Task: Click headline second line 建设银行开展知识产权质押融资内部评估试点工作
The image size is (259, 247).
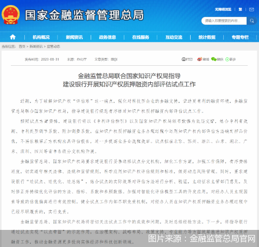Action: point(129,84)
